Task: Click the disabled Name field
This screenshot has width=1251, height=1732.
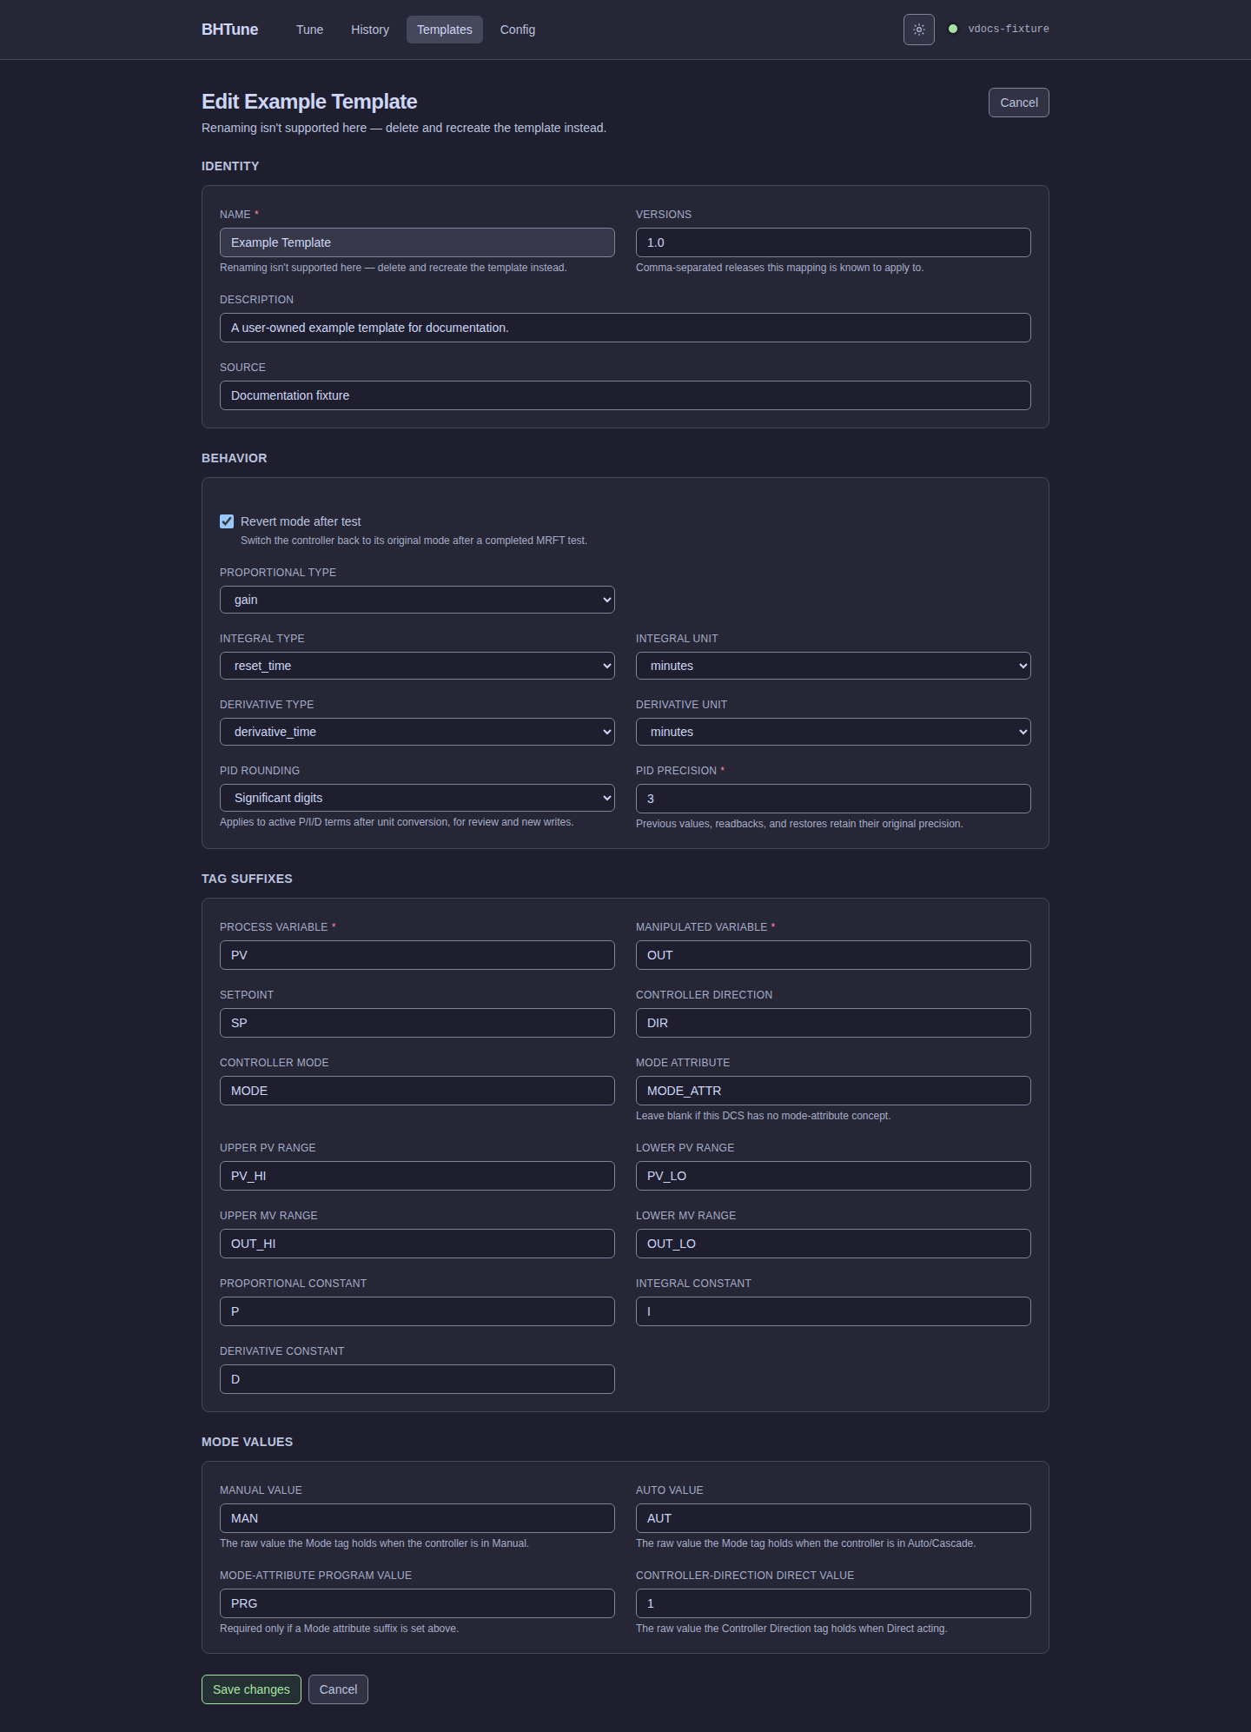Action: 417,242
